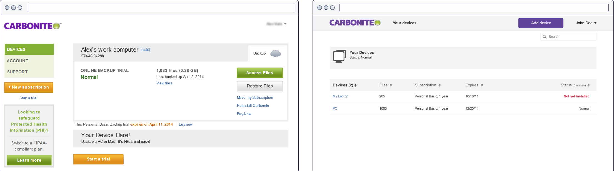Click E7440-04298 device ID text
The height and width of the screenshot is (171, 614).
coord(93,56)
